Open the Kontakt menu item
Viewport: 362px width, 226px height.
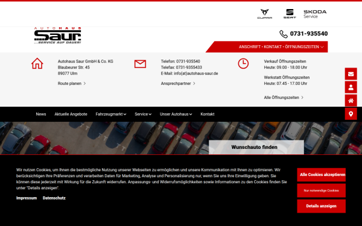208,114
